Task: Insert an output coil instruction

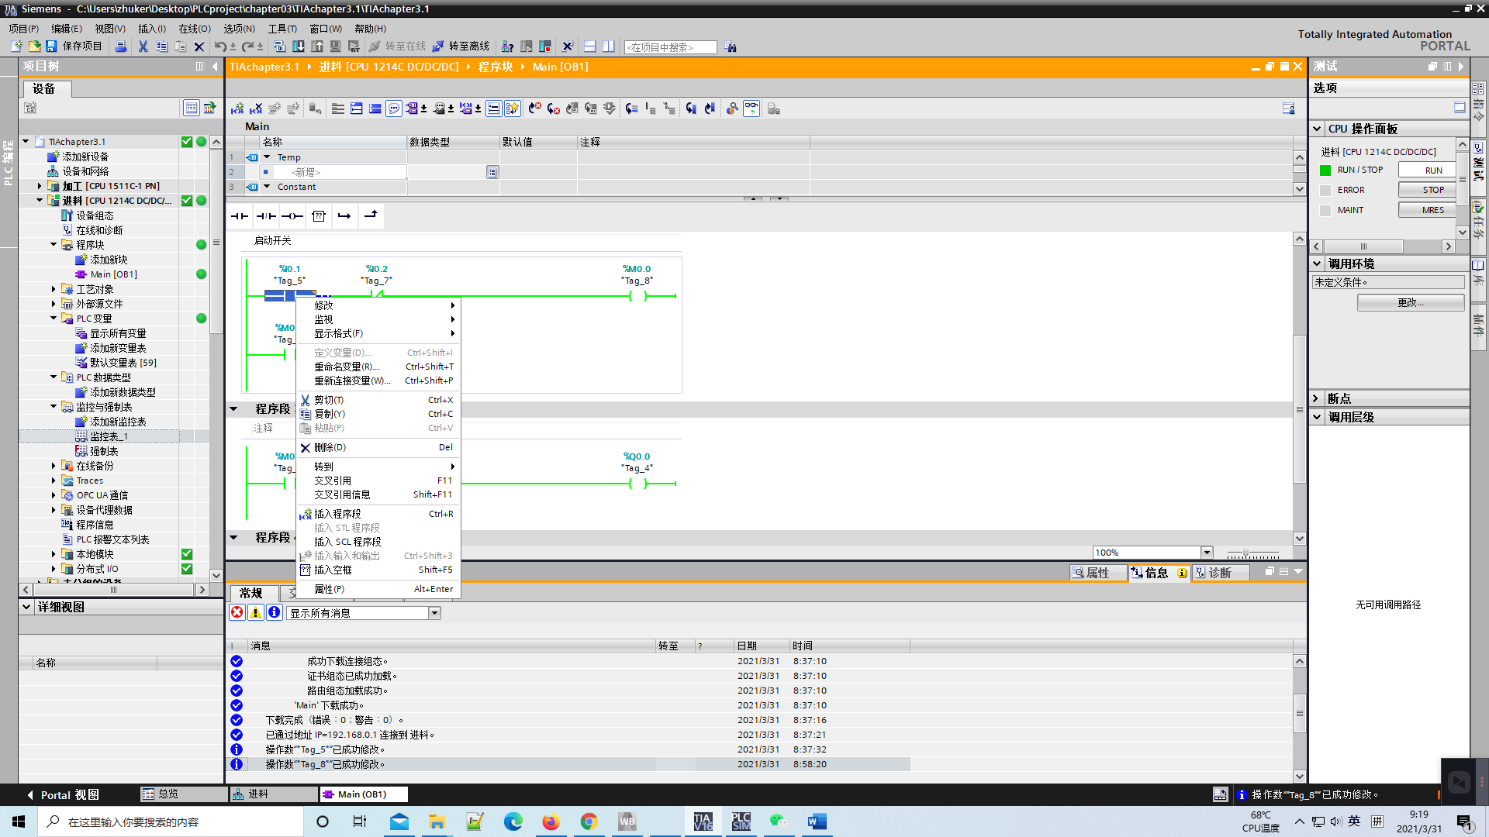Action: click(x=292, y=216)
